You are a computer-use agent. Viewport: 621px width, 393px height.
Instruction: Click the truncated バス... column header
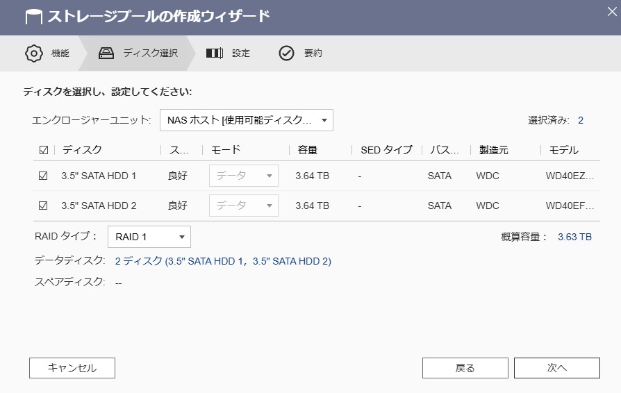[445, 150]
